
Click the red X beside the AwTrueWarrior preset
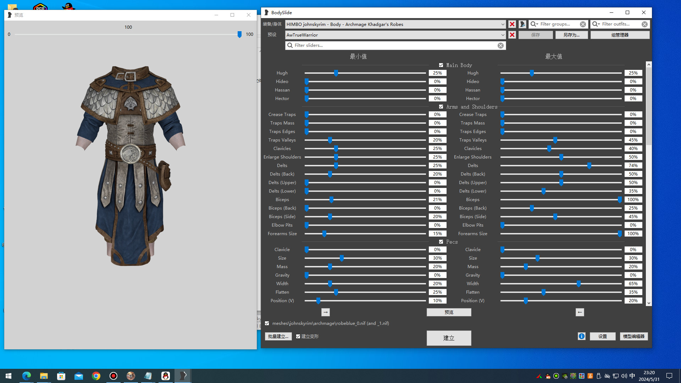coord(512,35)
